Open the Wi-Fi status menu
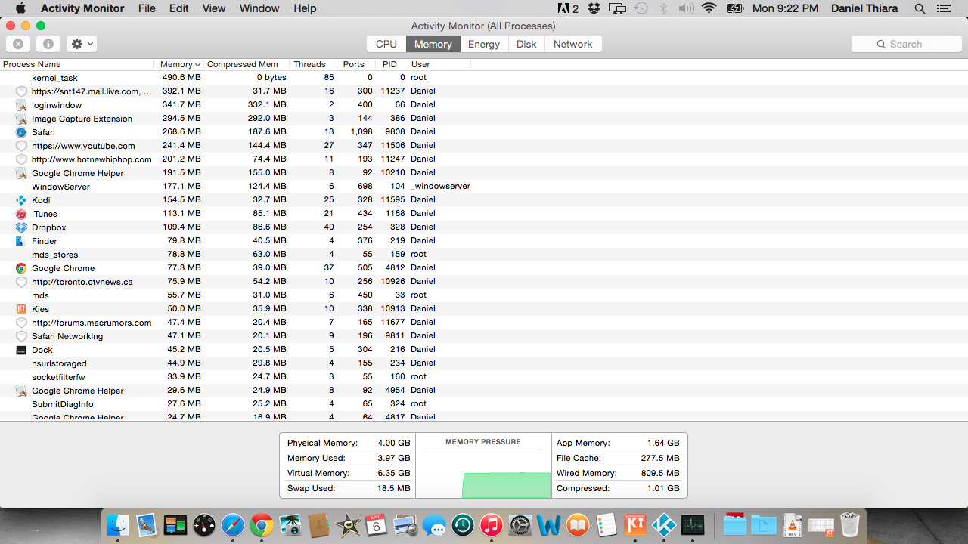This screenshot has width=968, height=544. [x=709, y=8]
